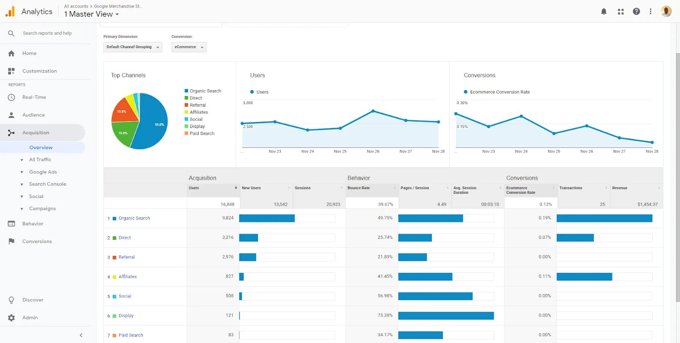Go to the Home menu item
680x343 pixels.
[x=29, y=54]
